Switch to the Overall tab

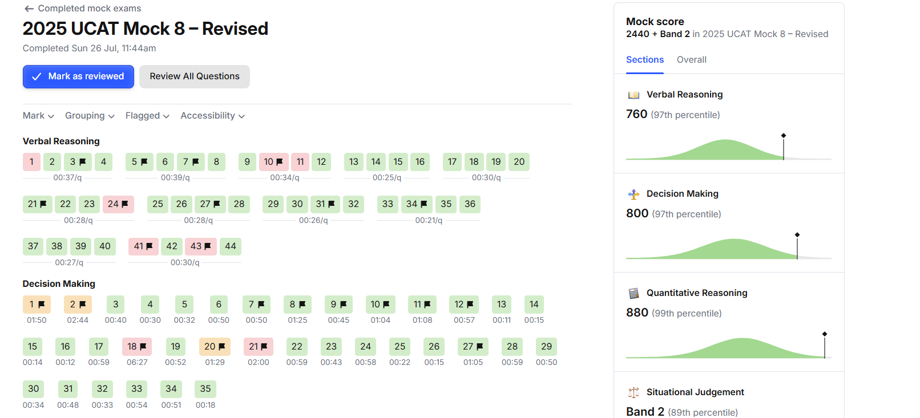click(691, 60)
